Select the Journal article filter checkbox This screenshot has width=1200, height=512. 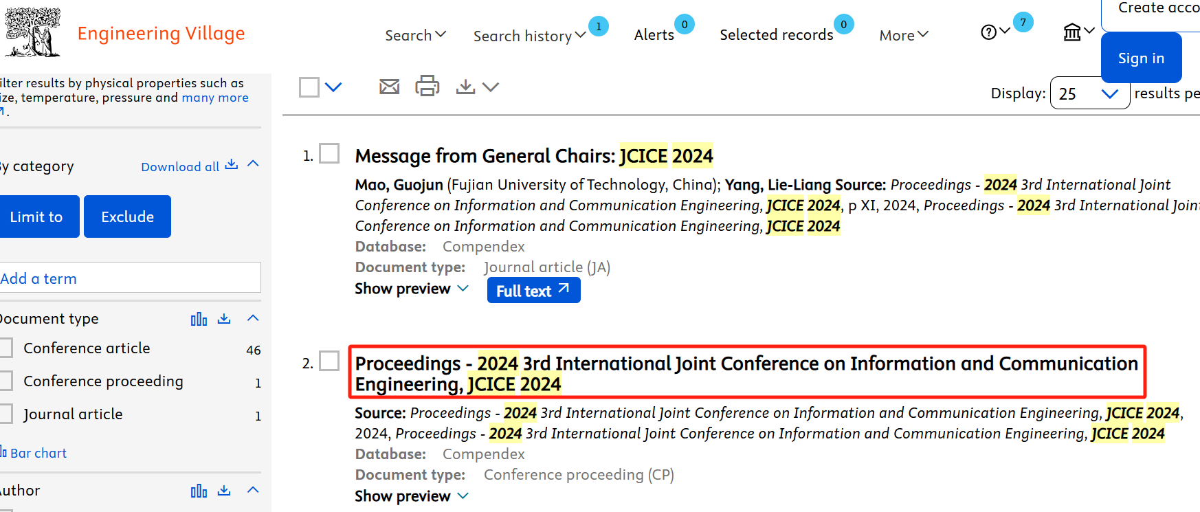point(6,414)
